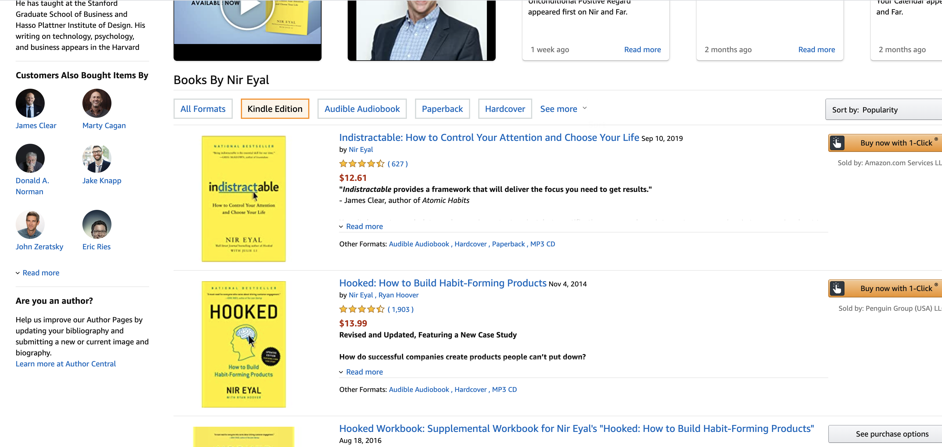The height and width of the screenshot is (447, 942).
Task: Open the Hooked book cover thumbnail
Action: pyautogui.click(x=243, y=344)
